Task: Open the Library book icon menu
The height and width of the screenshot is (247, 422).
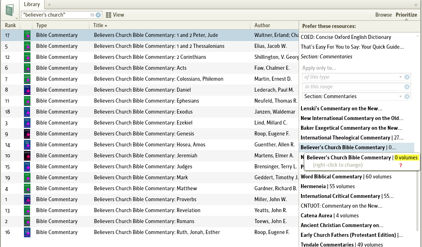Action: click(x=9, y=10)
